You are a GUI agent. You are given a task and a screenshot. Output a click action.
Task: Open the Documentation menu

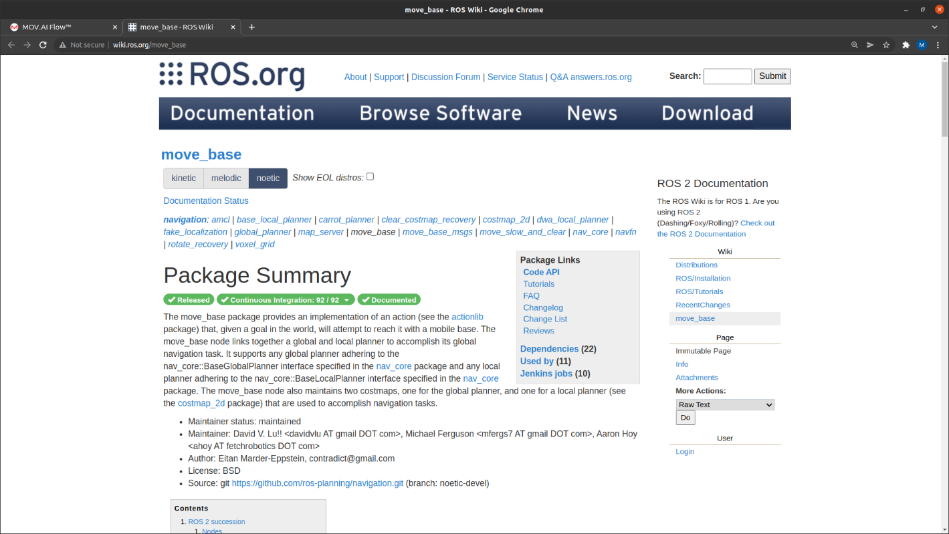click(x=242, y=113)
